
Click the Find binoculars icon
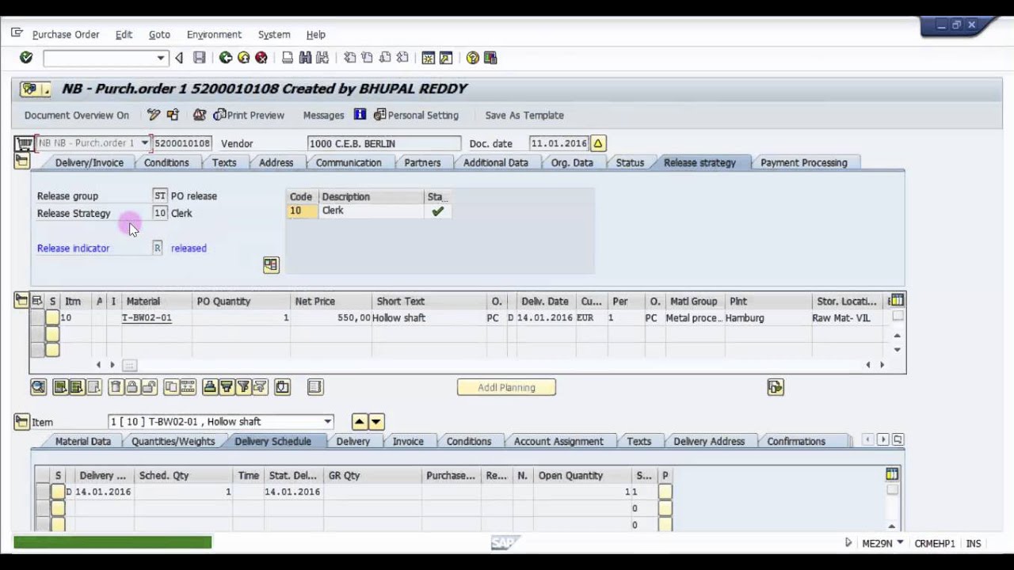[305, 58]
